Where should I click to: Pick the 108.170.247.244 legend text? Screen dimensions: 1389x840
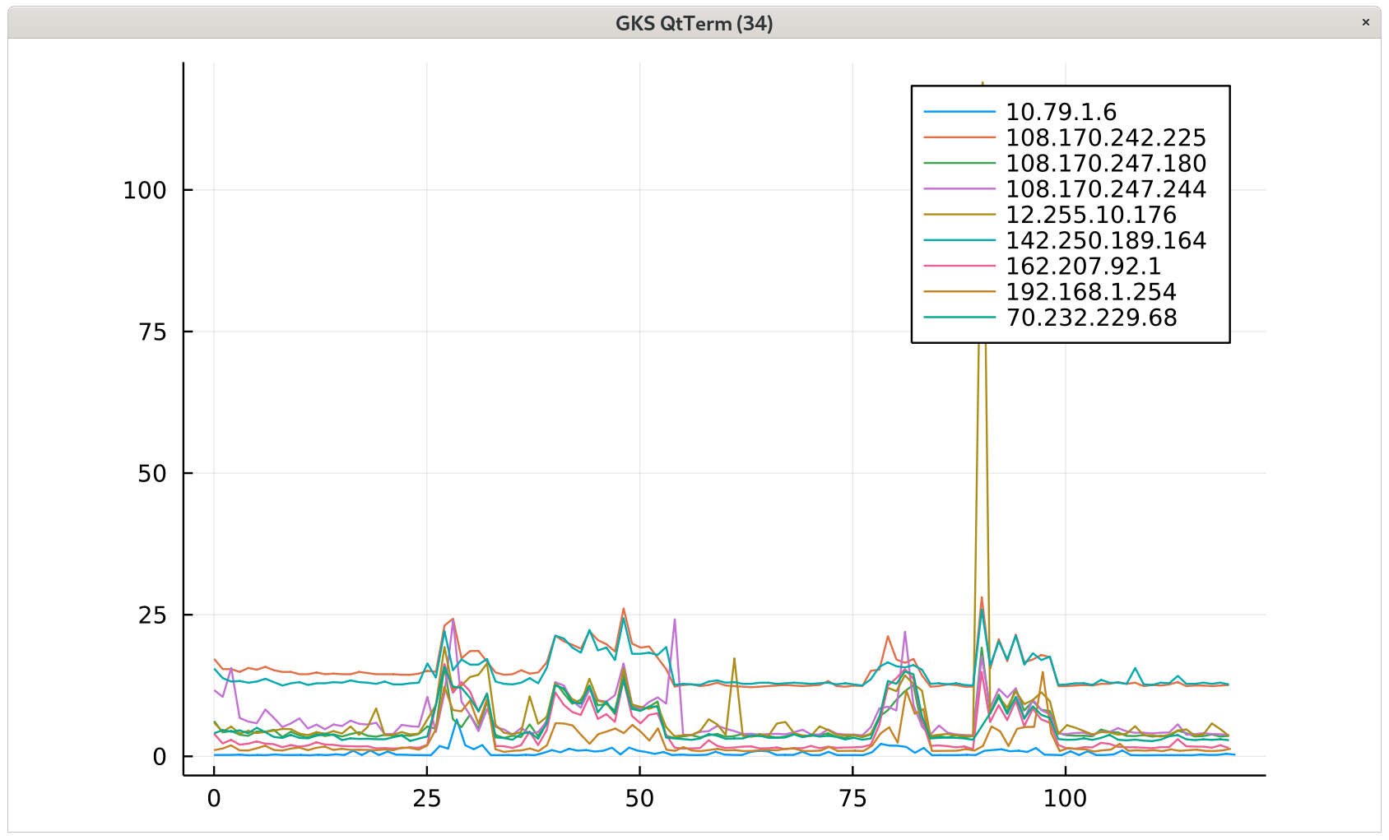tap(1105, 189)
